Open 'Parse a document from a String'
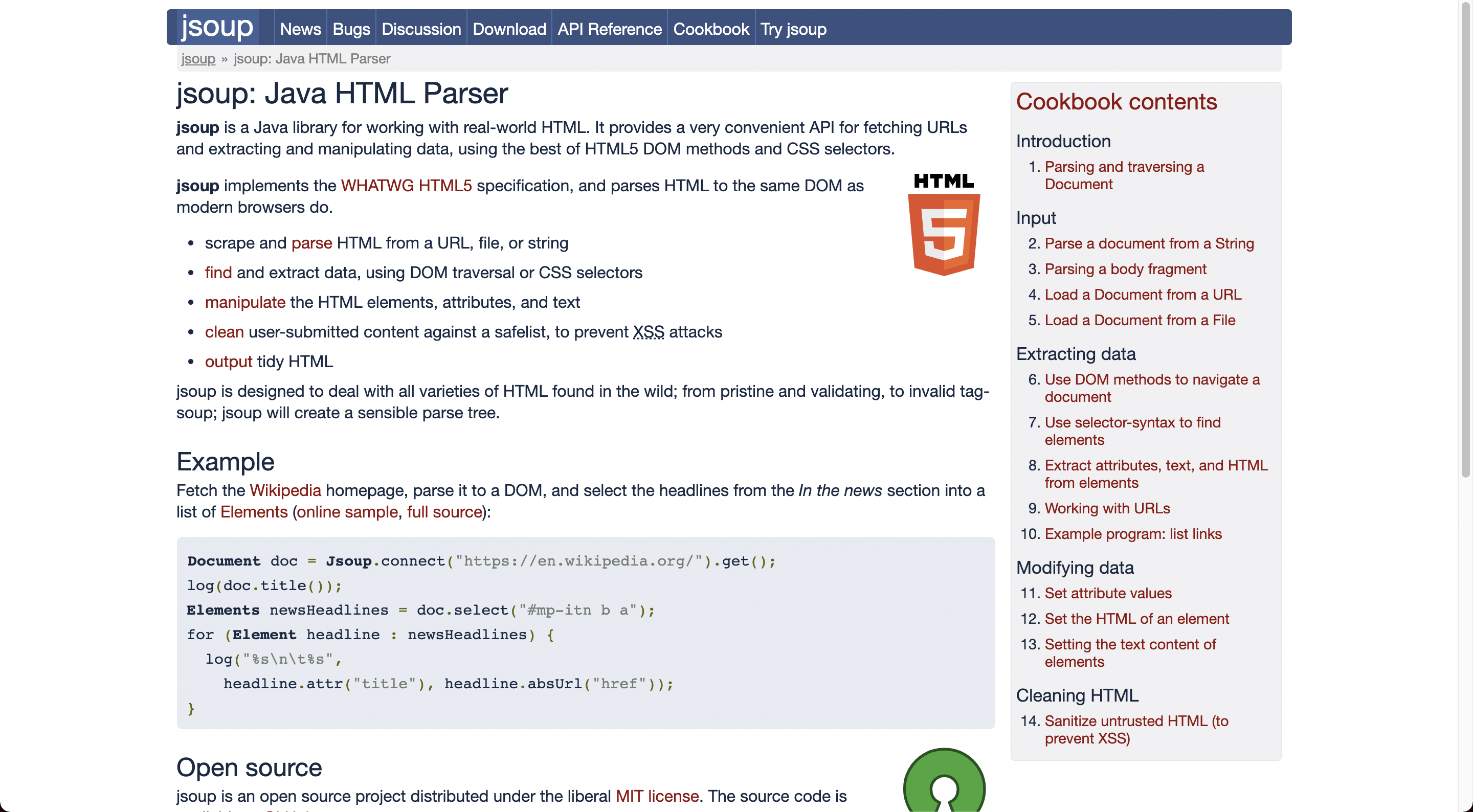The height and width of the screenshot is (812, 1473). coord(1149,243)
